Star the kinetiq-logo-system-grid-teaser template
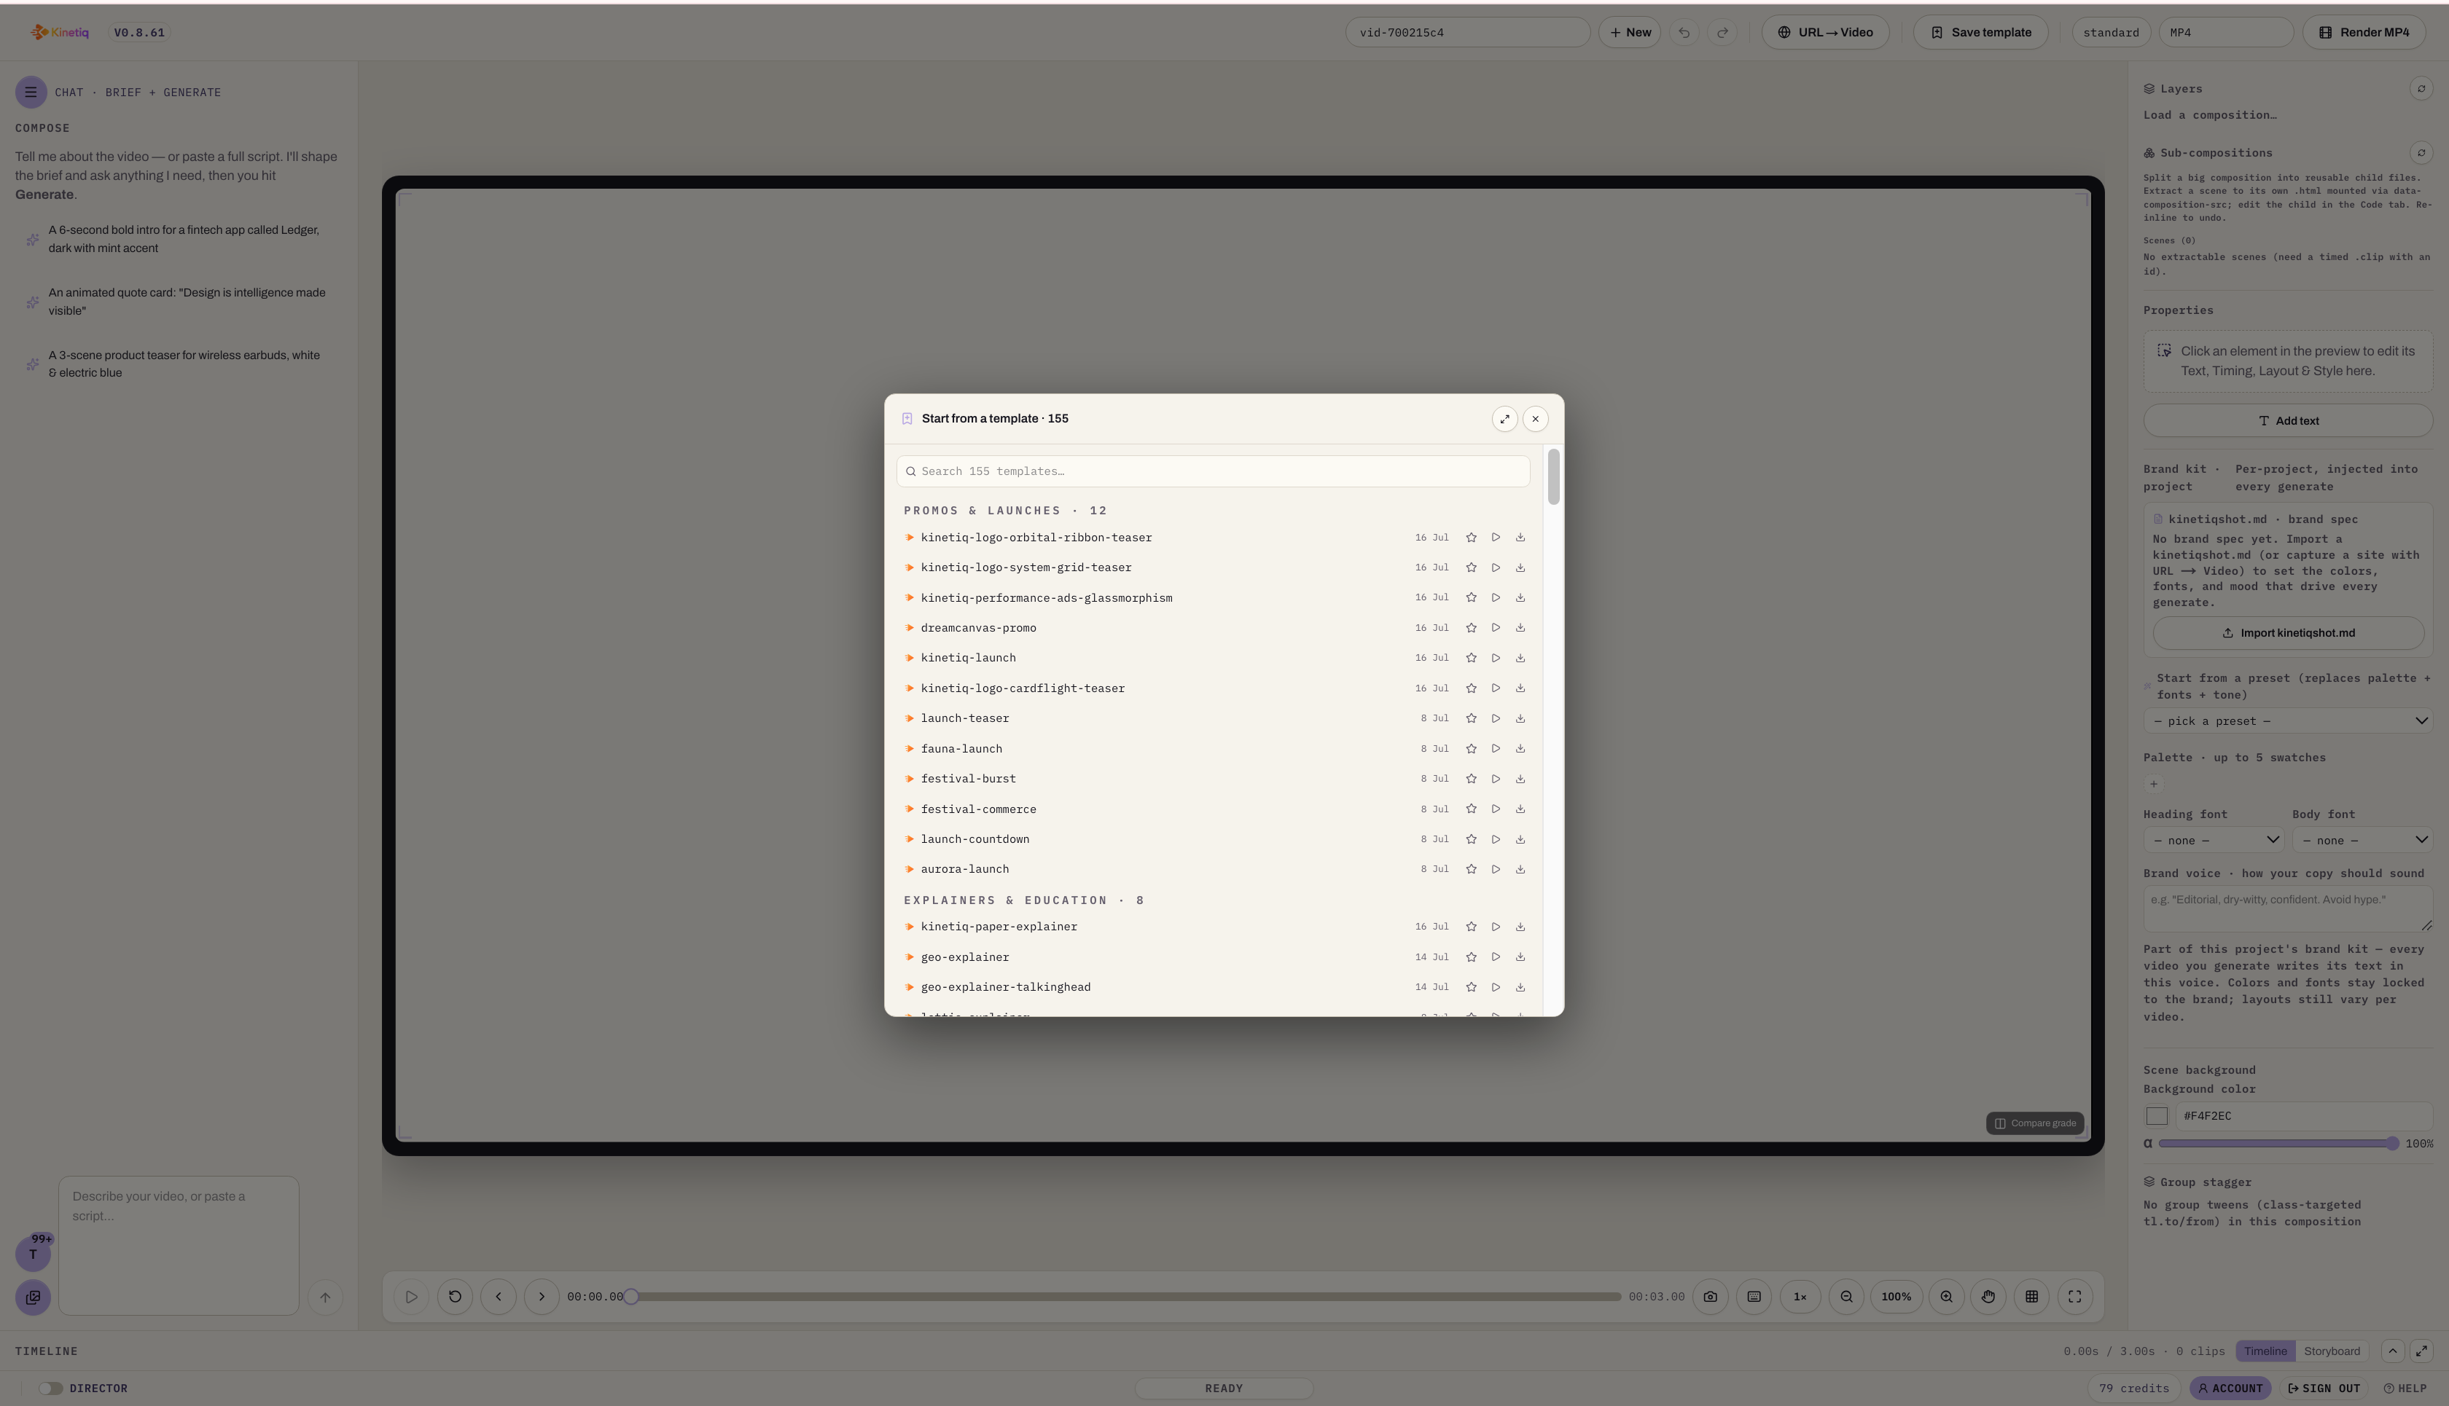 [x=1470, y=567]
